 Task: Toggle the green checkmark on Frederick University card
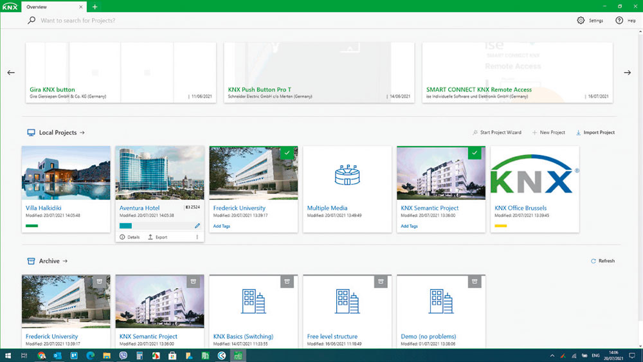tap(287, 153)
